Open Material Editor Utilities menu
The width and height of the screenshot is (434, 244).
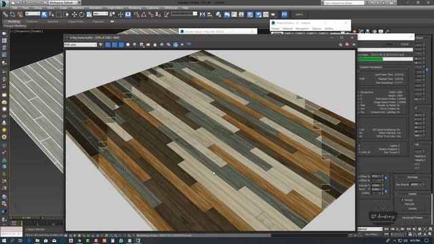[x=329, y=28]
